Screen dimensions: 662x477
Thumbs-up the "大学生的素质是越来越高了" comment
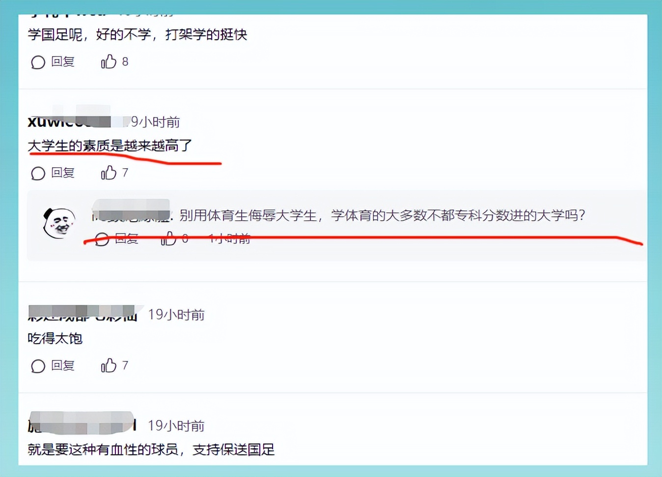pos(109,173)
